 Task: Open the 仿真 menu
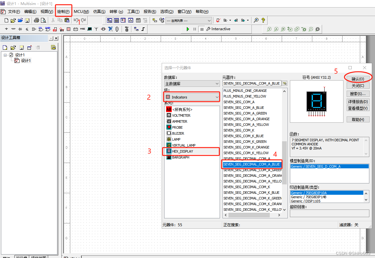coord(99,11)
